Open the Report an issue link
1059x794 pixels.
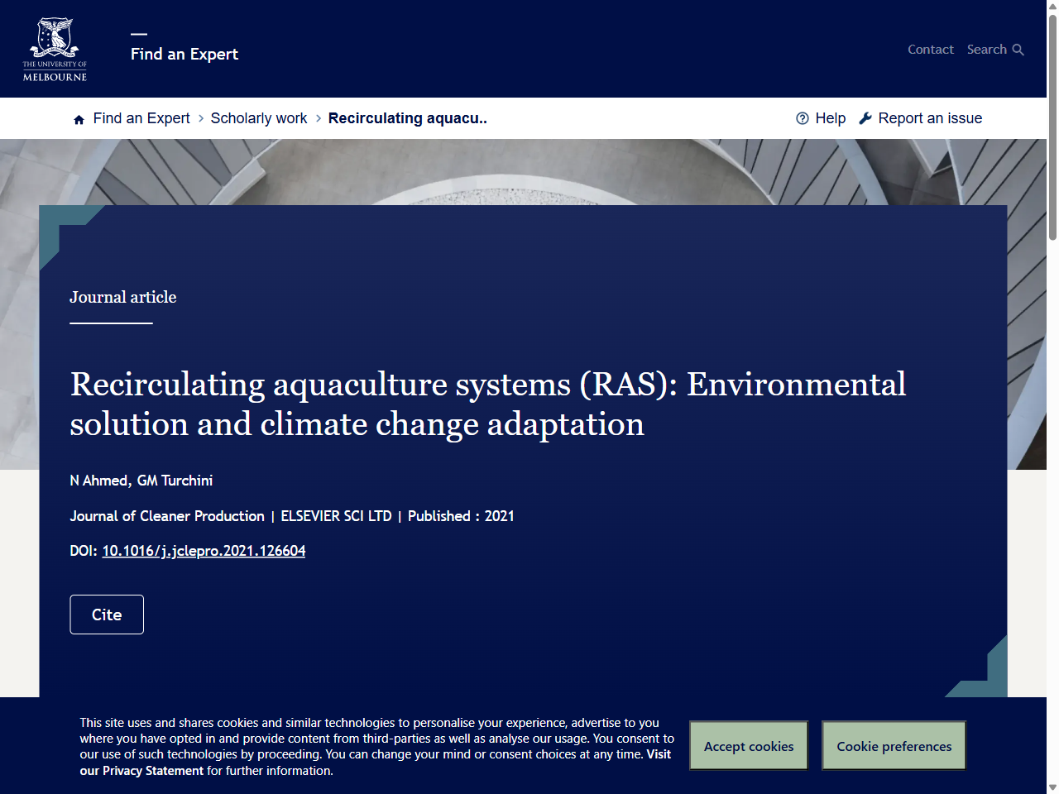(930, 118)
